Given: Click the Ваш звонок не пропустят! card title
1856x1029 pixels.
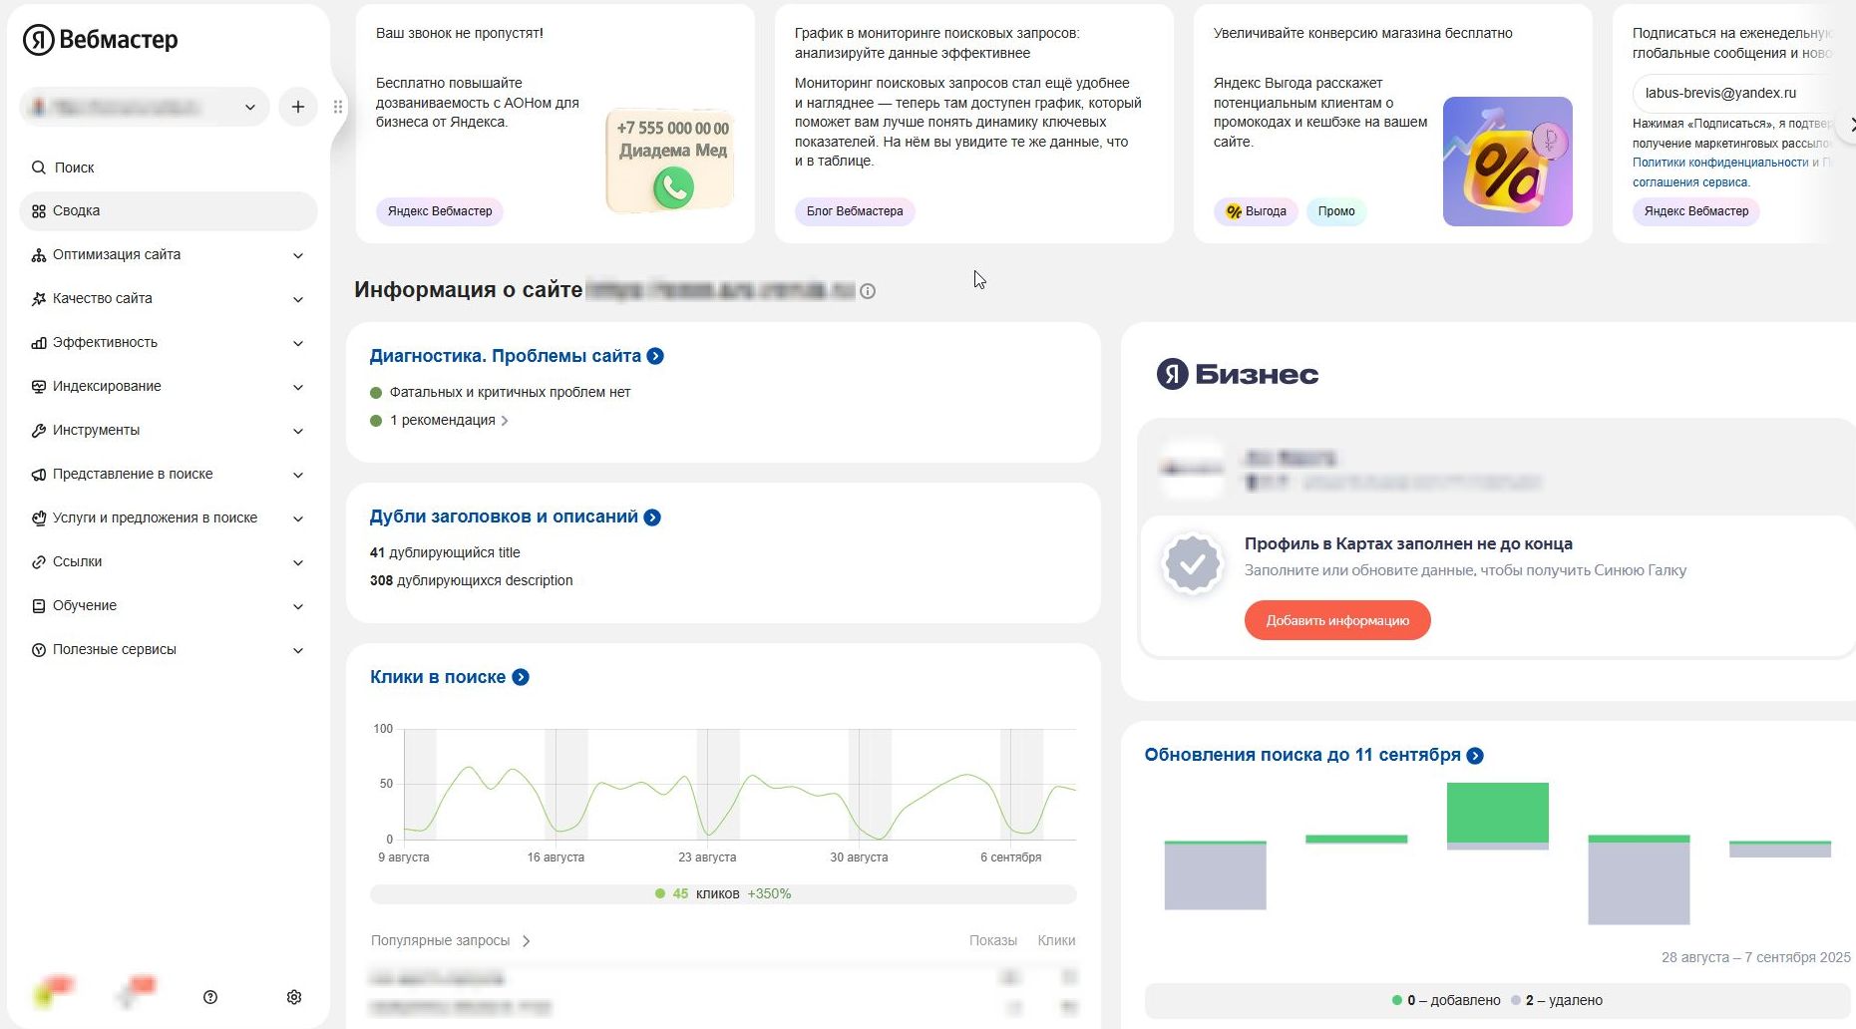Looking at the screenshot, I should click(x=460, y=33).
